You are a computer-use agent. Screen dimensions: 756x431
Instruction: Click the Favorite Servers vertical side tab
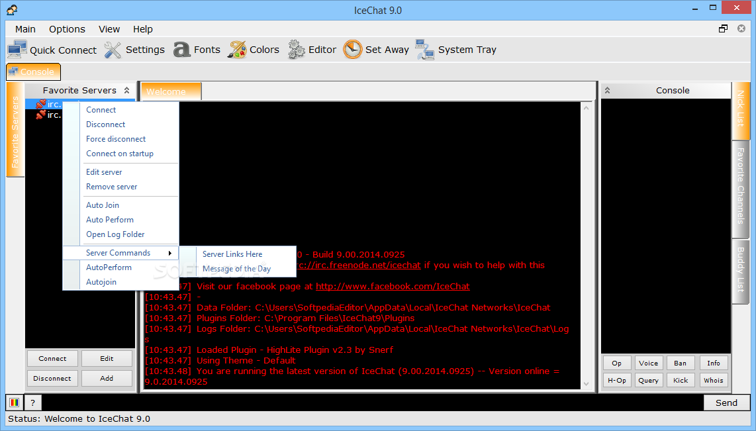click(x=15, y=129)
